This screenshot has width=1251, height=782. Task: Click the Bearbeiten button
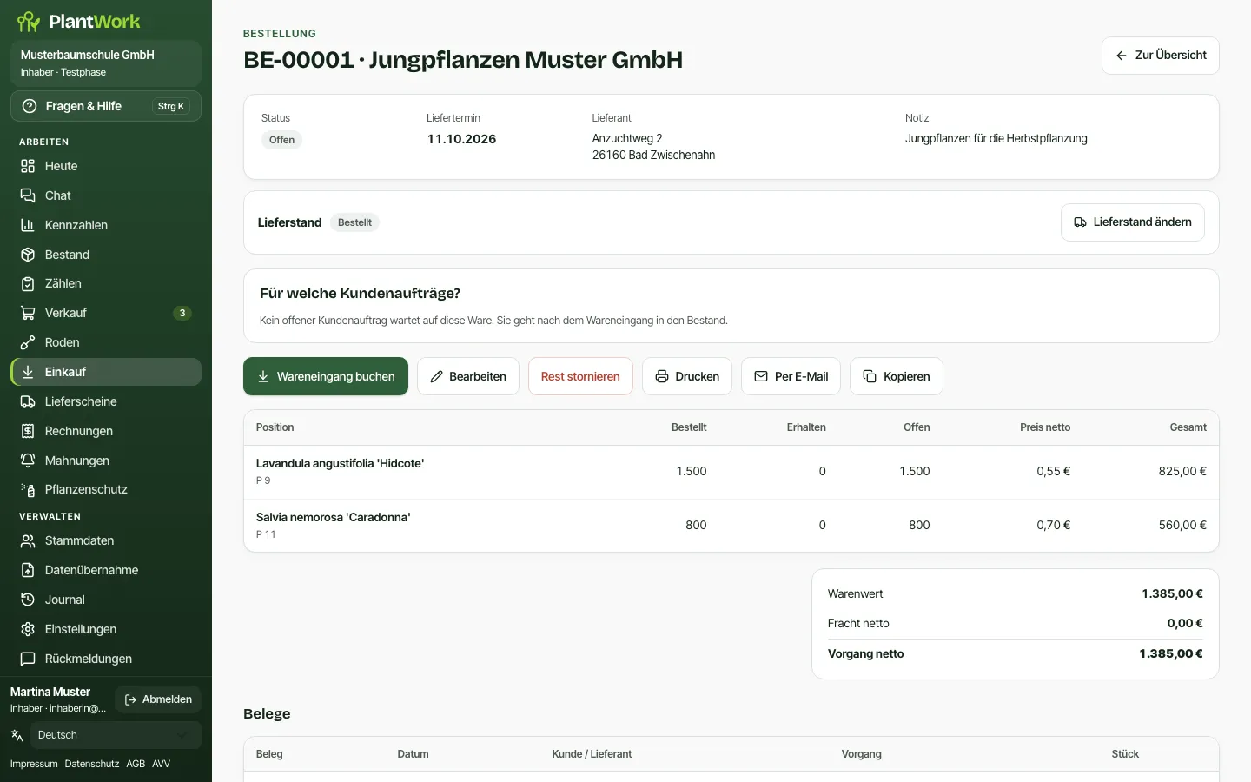coord(468,376)
